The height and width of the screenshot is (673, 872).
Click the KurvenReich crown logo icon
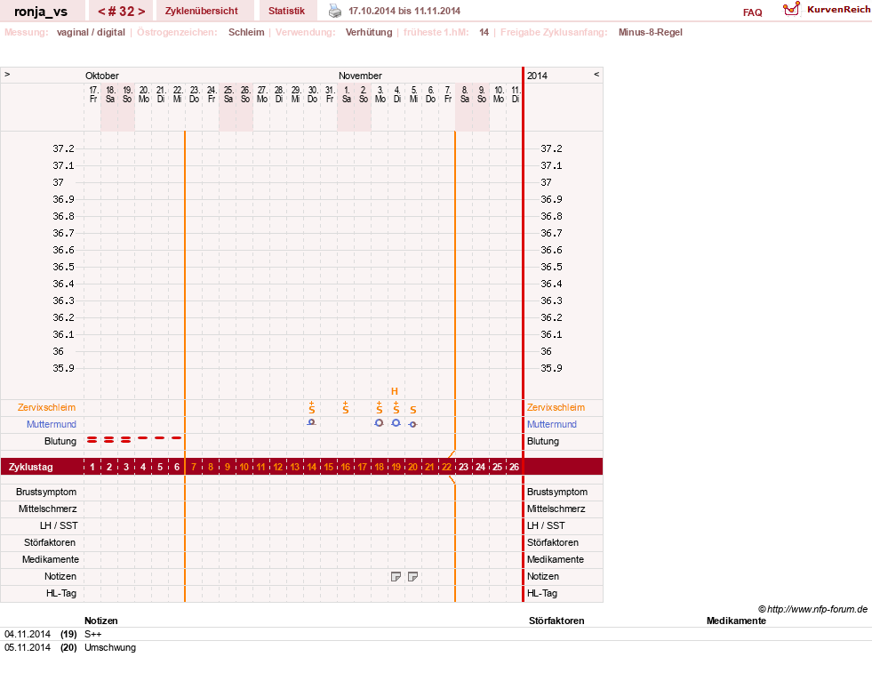(x=791, y=9)
